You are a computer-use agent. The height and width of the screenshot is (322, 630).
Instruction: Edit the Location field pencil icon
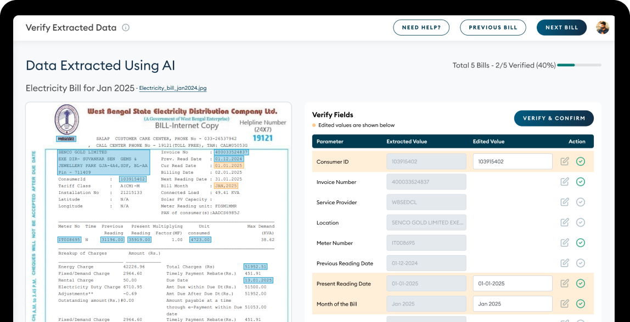point(564,222)
